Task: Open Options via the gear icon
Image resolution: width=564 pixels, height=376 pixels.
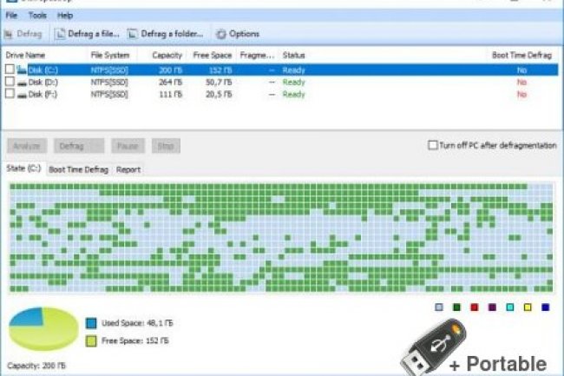Action: pyautogui.click(x=221, y=34)
